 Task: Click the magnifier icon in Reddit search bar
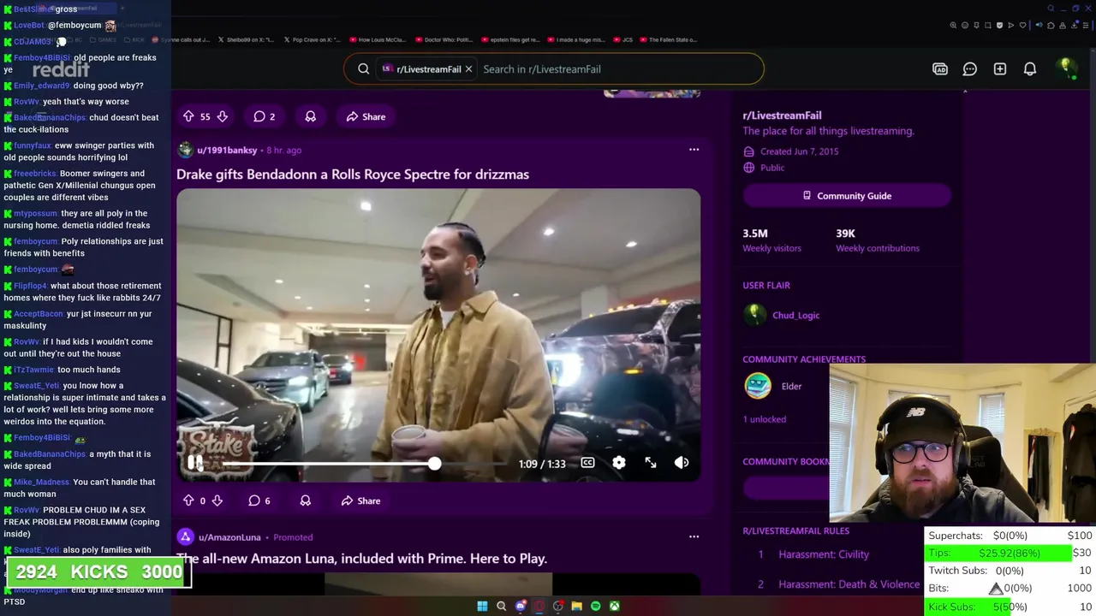click(364, 69)
